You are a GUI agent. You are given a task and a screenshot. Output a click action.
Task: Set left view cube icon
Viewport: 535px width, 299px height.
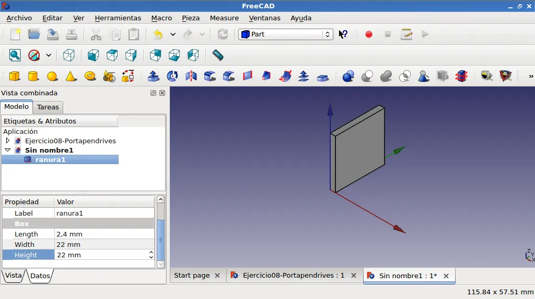click(193, 55)
